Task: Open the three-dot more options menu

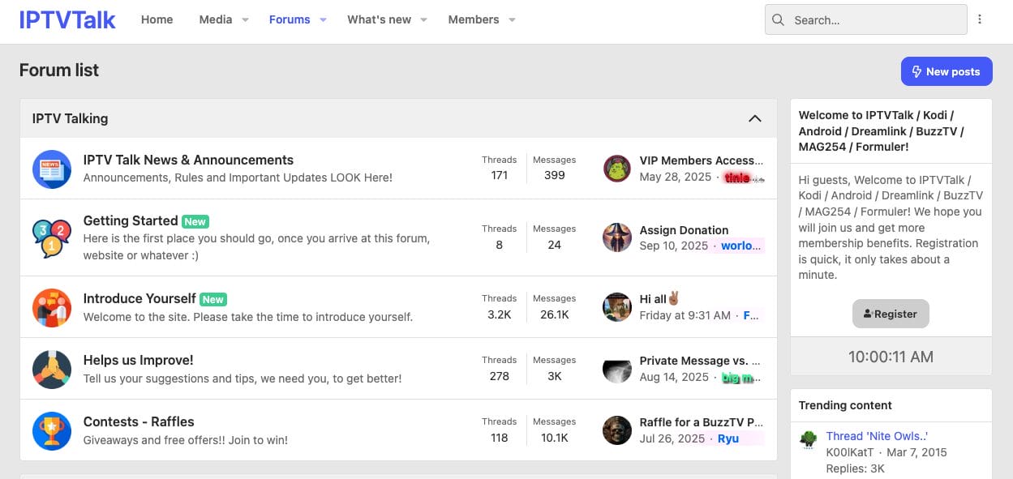Action: 980,19
